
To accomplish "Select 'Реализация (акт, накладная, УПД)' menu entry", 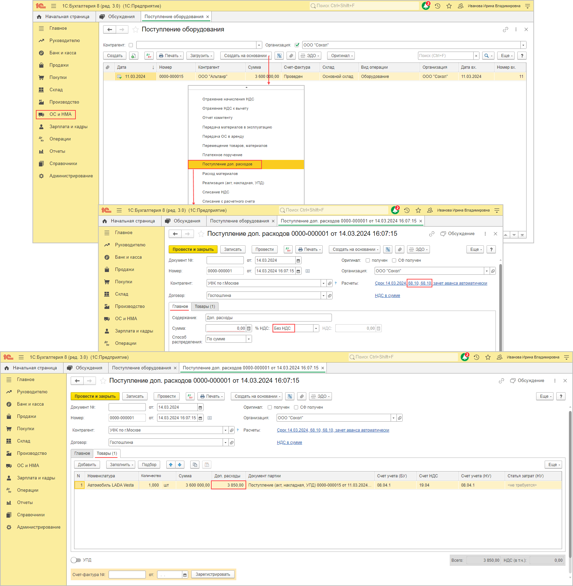I will pyautogui.click(x=233, y=183).
